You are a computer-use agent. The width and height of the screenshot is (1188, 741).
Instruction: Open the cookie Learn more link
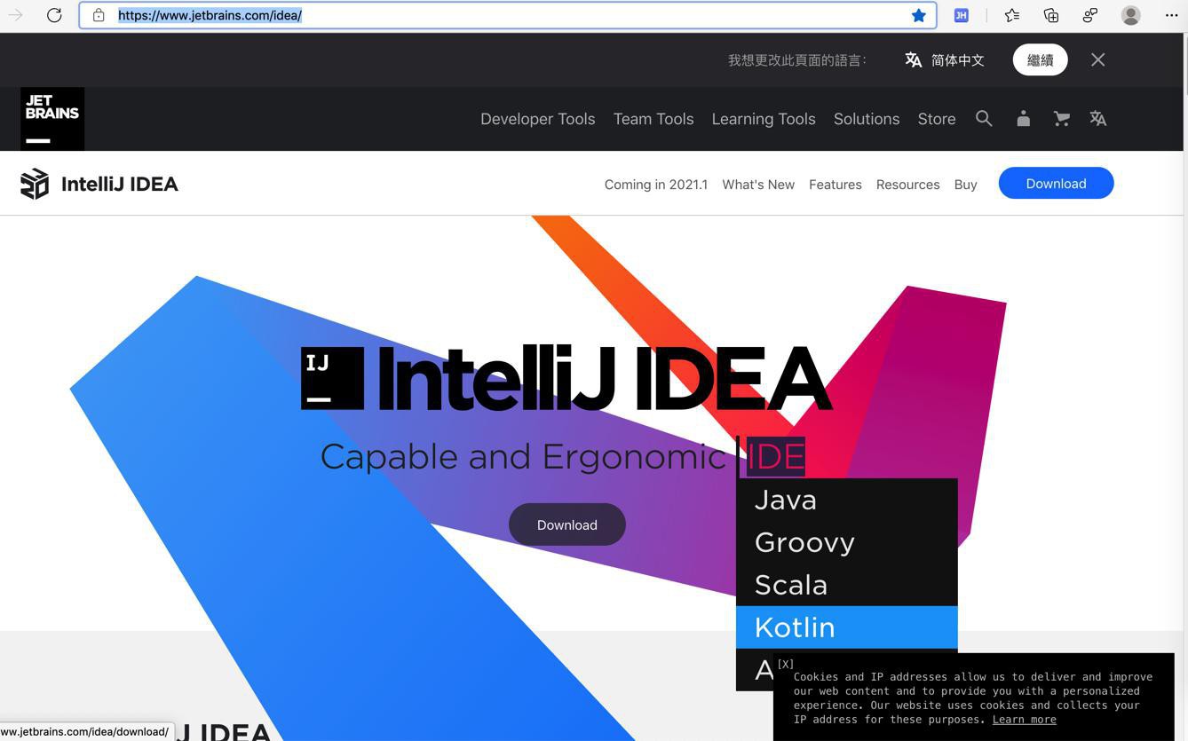pyautogui.click(x=1024, y=720)
